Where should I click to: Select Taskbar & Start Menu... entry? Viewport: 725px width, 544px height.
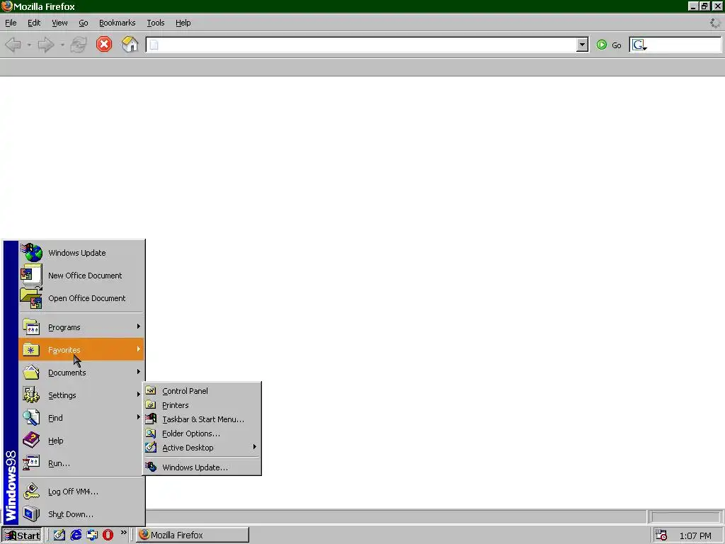click(202, 419)
